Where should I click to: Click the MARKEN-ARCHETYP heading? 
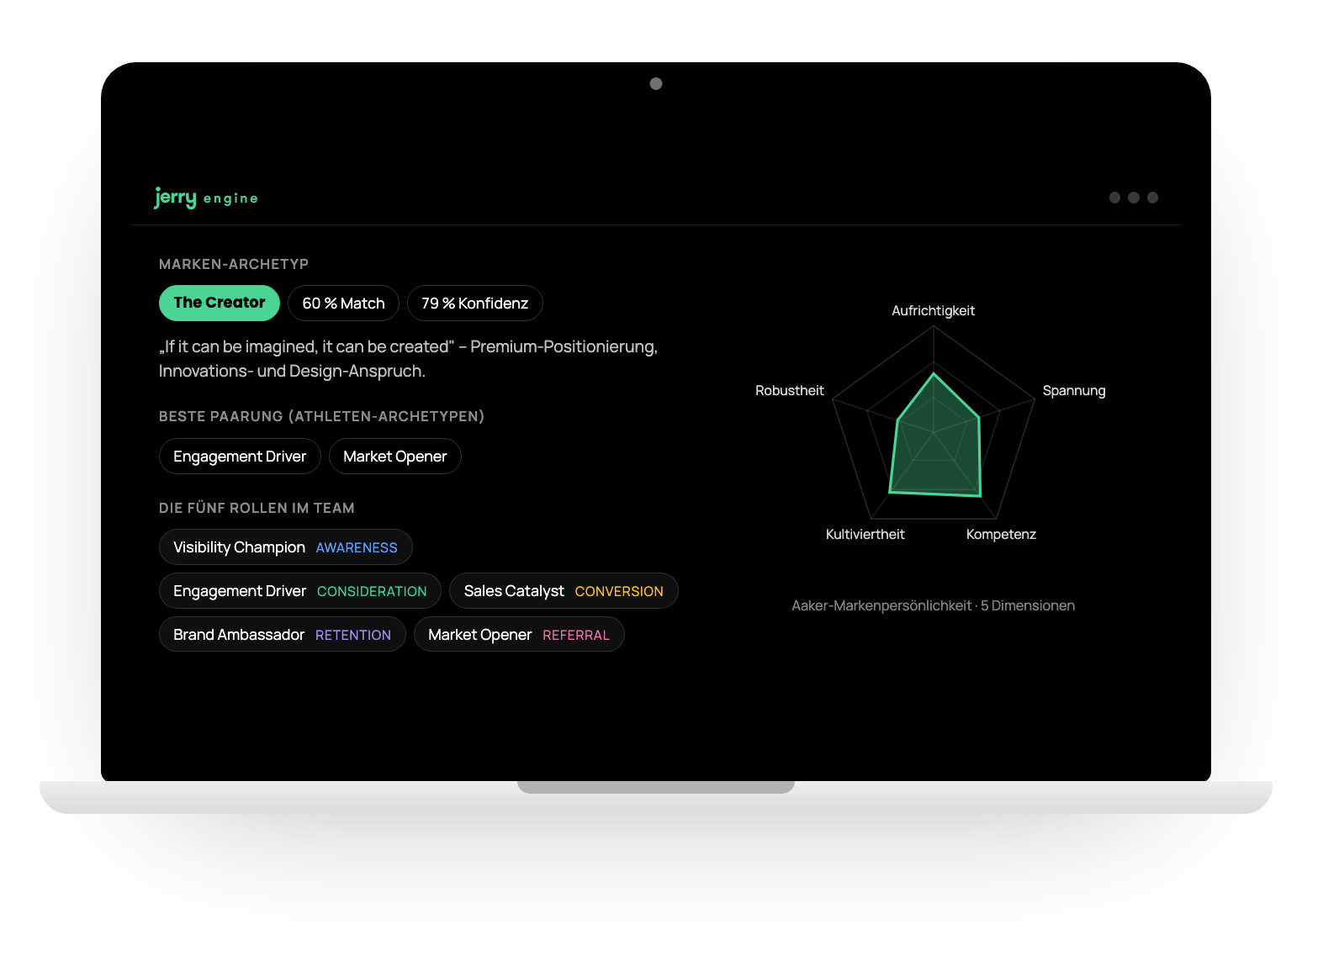point(234,264)
